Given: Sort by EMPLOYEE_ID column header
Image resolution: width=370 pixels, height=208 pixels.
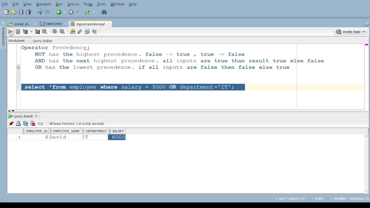Looking at the screenshot, I should point(35,131).
